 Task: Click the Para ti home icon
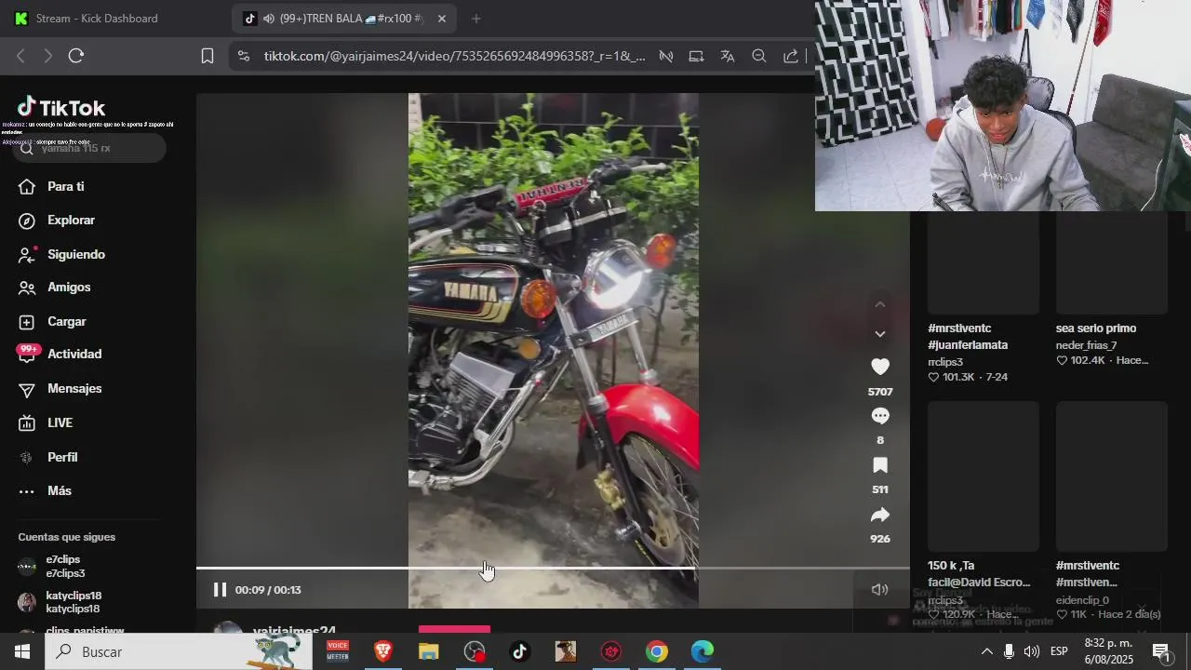[27, 186]
